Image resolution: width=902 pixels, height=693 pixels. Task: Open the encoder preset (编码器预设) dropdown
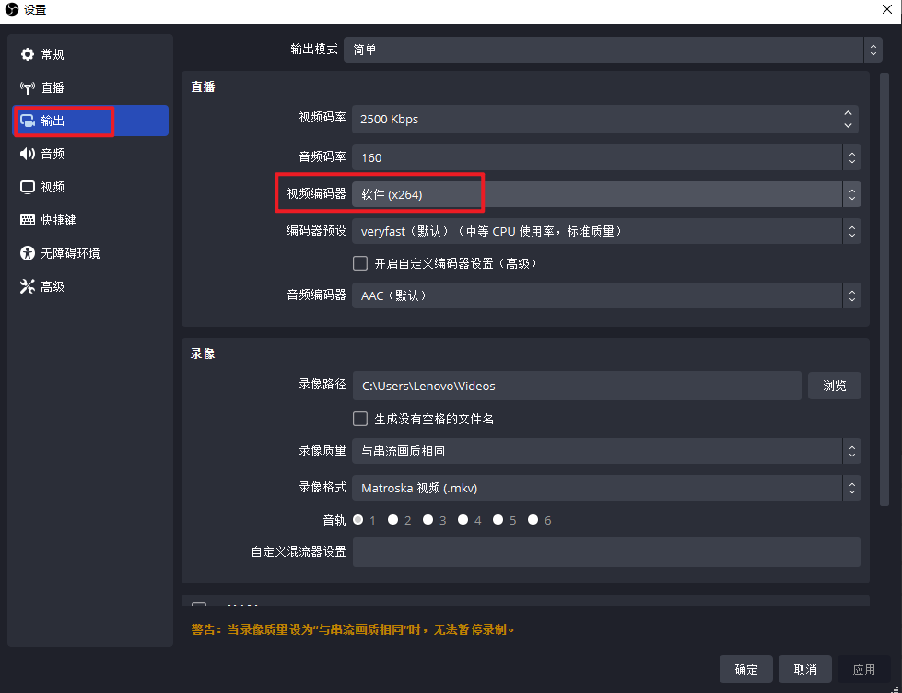click(605, 231)
